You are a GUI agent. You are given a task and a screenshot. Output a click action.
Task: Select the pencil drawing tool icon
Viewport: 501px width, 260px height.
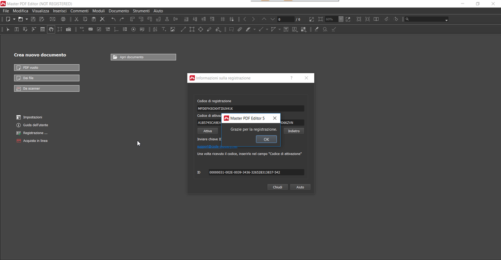209,29
